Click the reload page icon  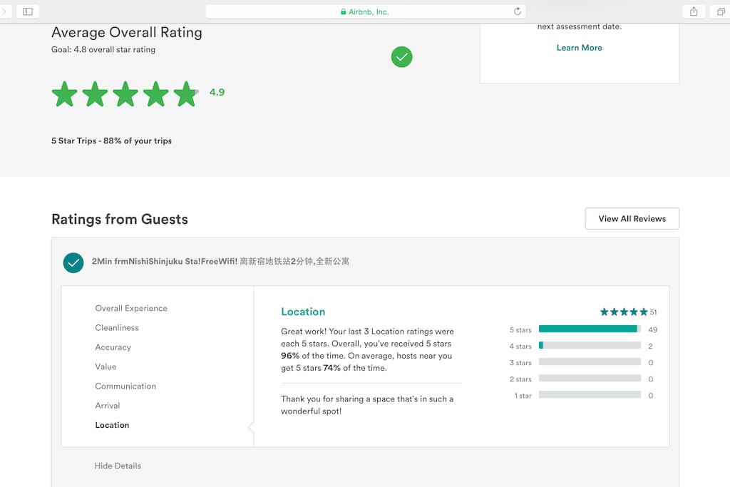pos(518,11)
